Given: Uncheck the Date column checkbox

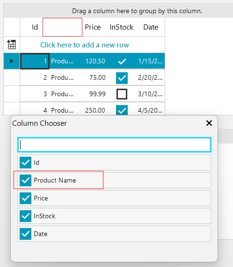Looking at the screenshot, I should click(25, 234).
